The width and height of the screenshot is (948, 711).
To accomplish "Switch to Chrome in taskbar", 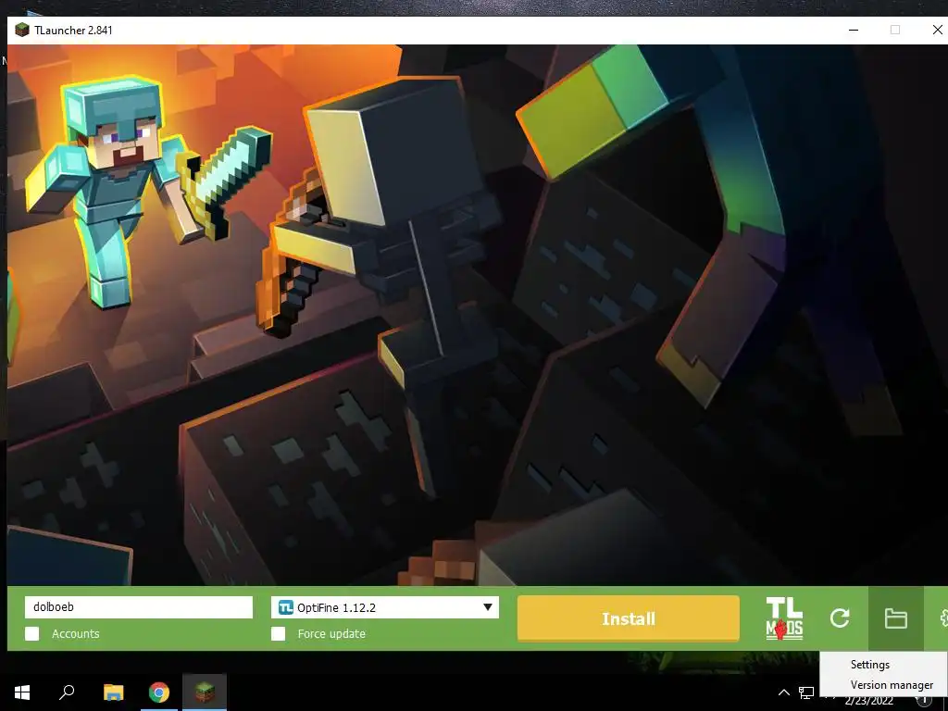I will (159, 692).
